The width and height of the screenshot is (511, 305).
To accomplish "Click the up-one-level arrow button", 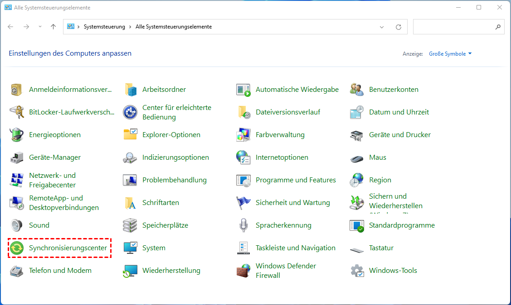I will click(x=53, y=27).
